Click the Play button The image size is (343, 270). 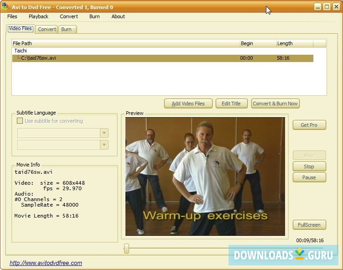point(309,156)
